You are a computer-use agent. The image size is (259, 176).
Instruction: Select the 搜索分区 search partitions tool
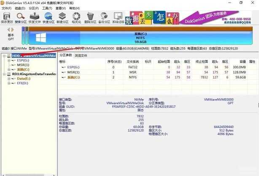pos(21,17)
